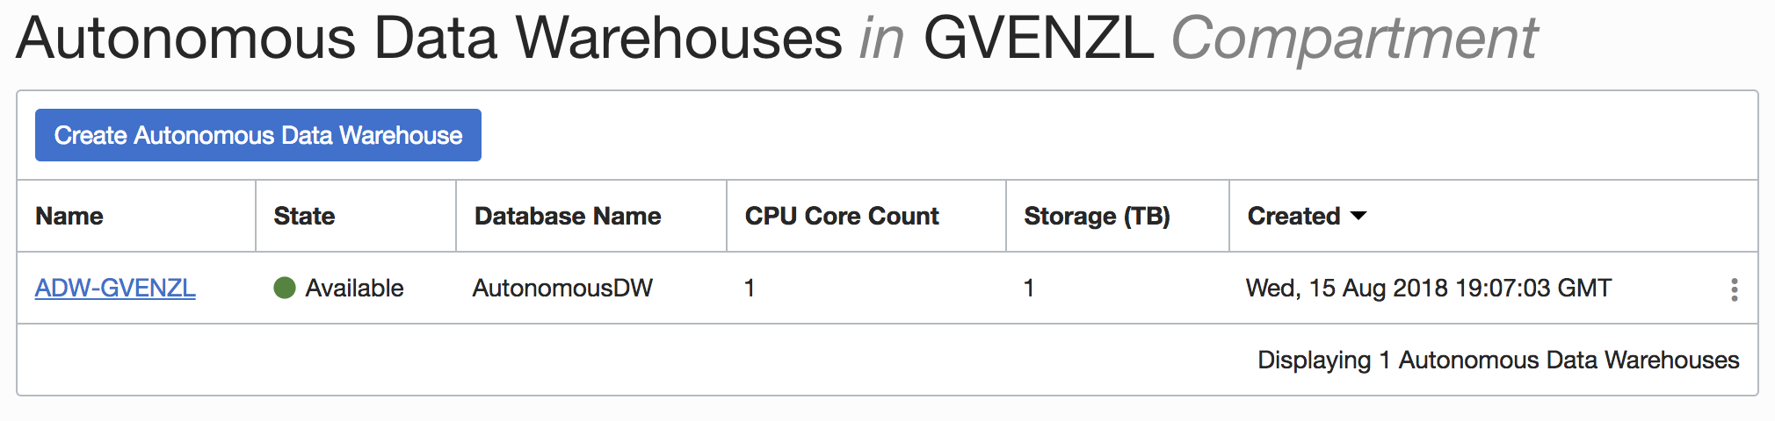Screen dimensions: 1775x421
Task: Sort by the State column header
Action: [304, 216]
